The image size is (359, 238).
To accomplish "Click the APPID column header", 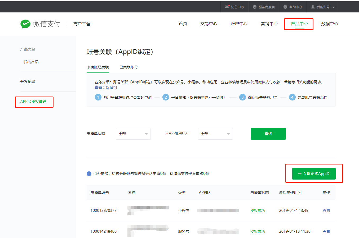I will point(204,193).
